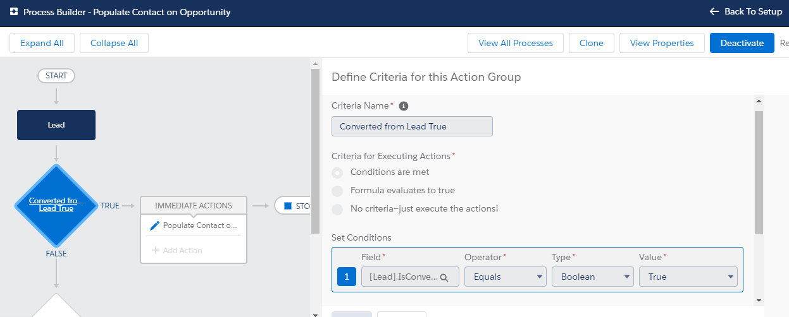Select the Conditions are met radio option
This screenshot has width=789, height=317.
tap(339, 172)
